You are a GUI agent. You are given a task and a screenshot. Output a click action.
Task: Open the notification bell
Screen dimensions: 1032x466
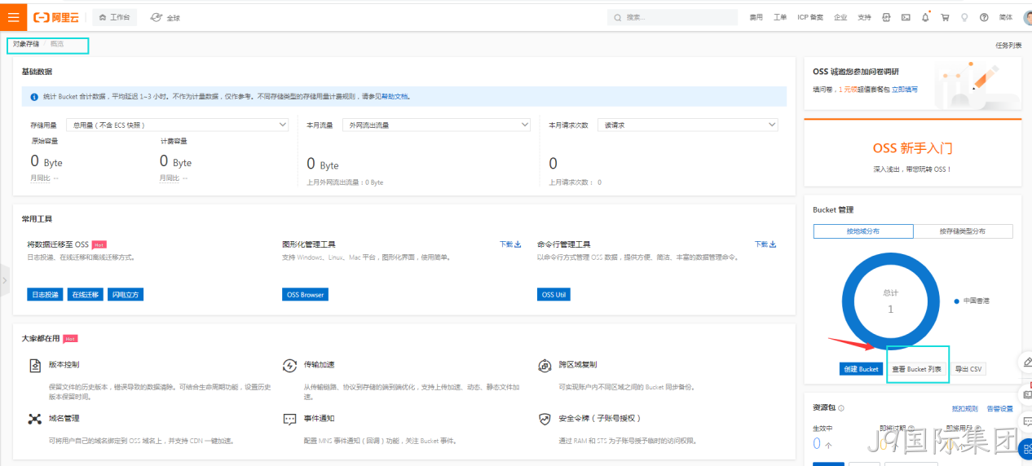coord(925,17)
